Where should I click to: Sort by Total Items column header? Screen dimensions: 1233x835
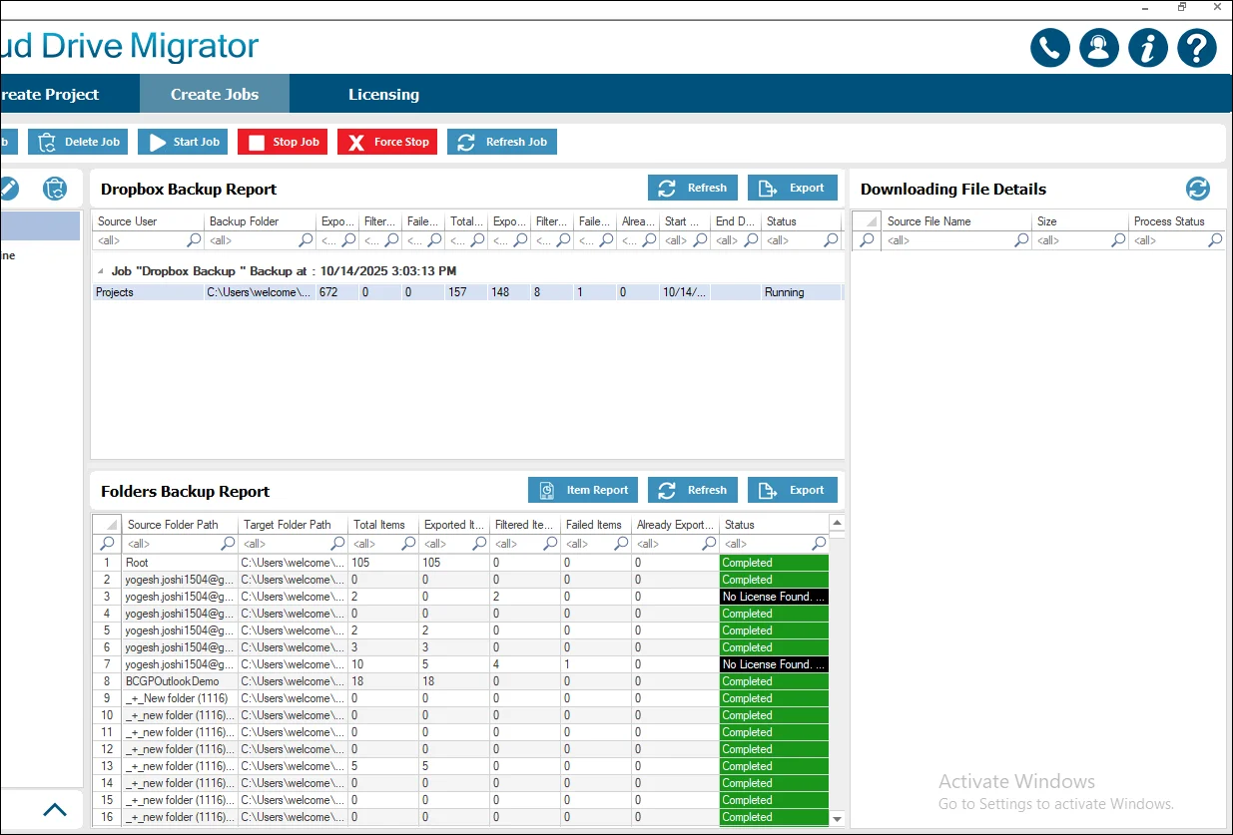tap(383, 525)
